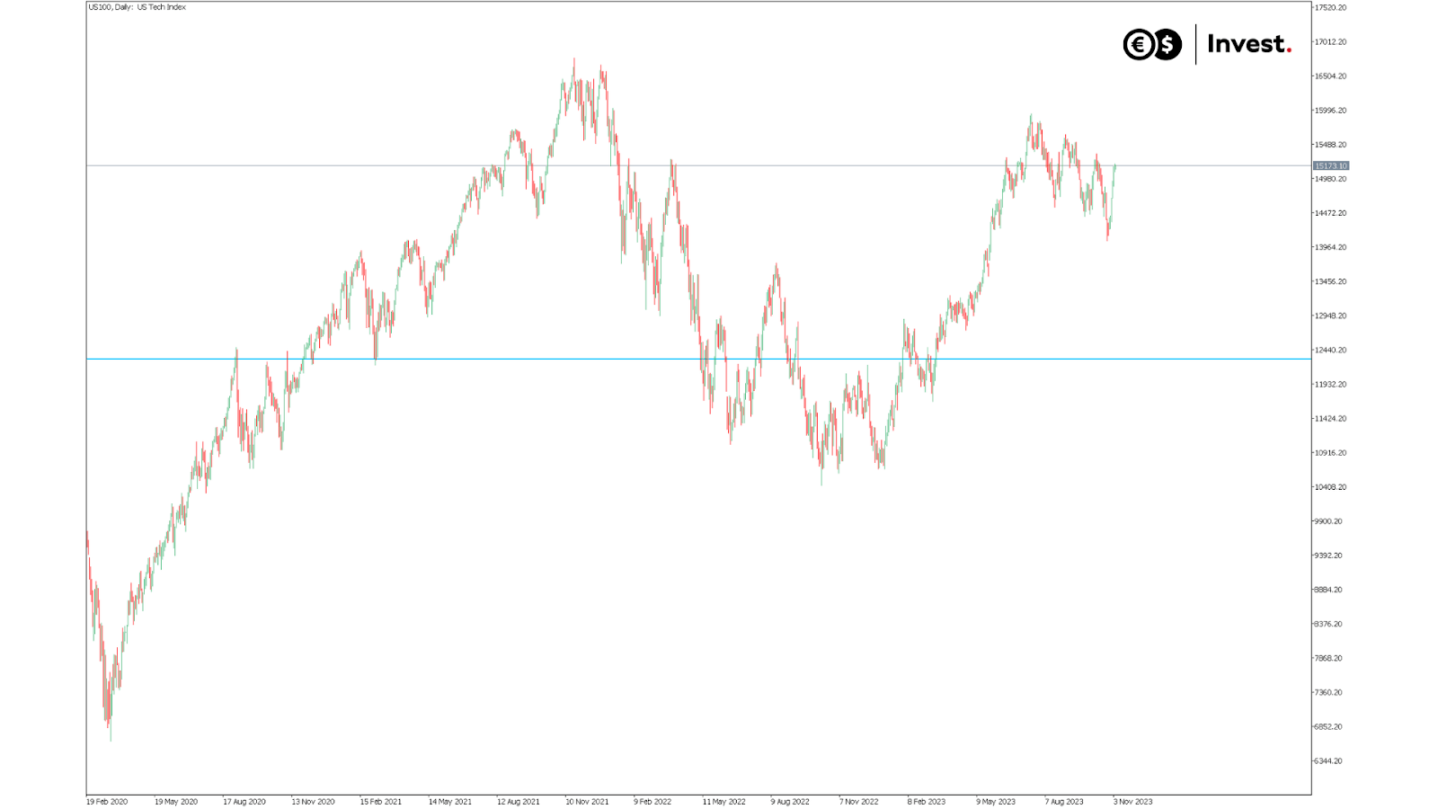Select the gray current price line
Image resolution: width=1438 pixels, height=809 pixels.
click(698, 165)
